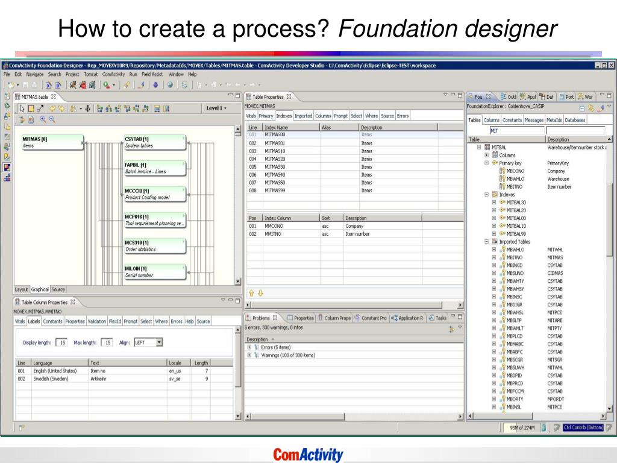Click the house icon labeled D in toolbar

coord(58,84)
